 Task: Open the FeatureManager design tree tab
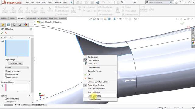[3, 25]
